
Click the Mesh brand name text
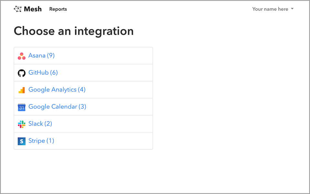(x=33, y=9)
